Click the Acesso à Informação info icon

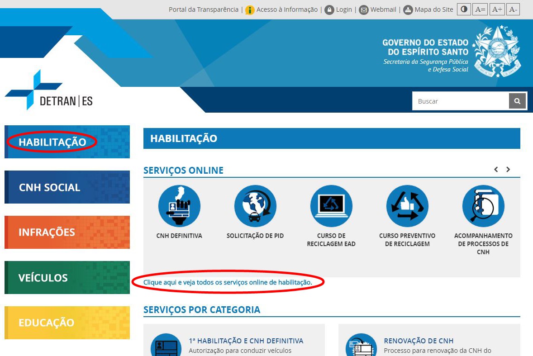(250, 10)
